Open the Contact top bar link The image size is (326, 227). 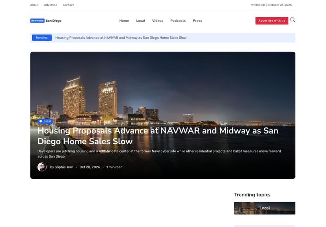68,5
